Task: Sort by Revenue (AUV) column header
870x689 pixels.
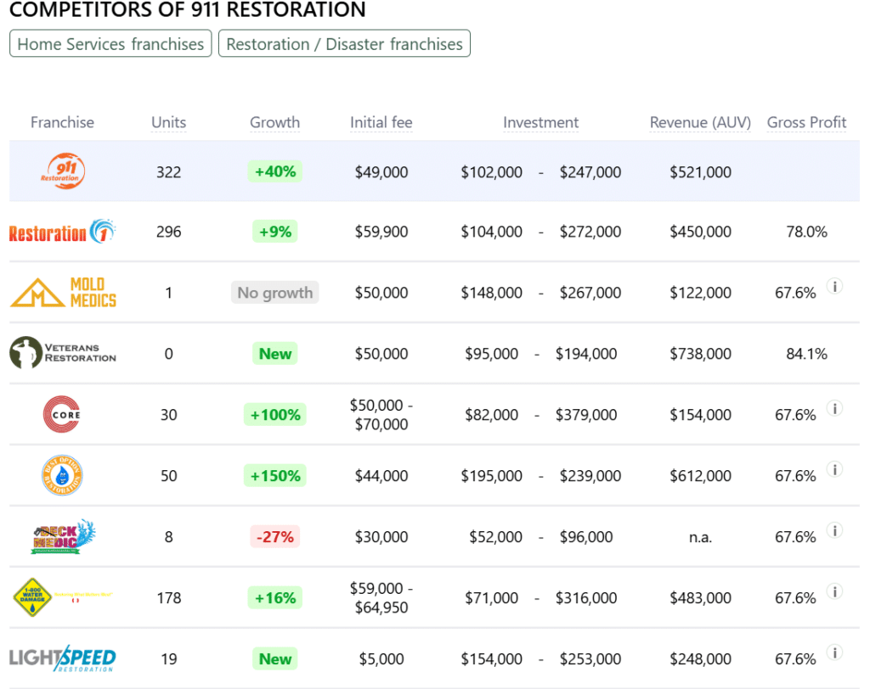Action: [x=700, y=122]
